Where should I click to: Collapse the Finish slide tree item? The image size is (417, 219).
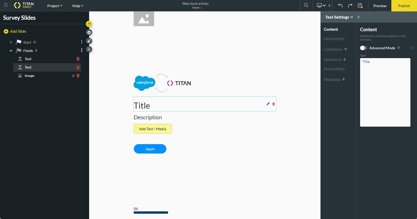tap(11, 51)
